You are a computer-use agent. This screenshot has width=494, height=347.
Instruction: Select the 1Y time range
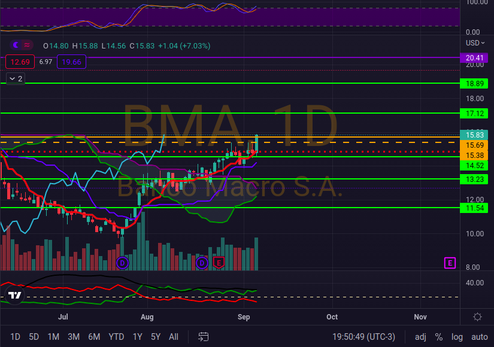(137, 337)
